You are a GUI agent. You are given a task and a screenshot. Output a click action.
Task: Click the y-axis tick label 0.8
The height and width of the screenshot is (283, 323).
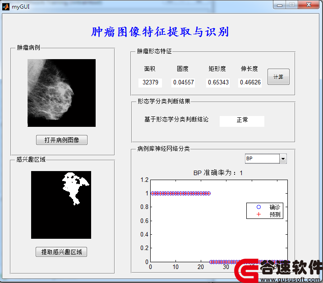click(x=144, y=207)
